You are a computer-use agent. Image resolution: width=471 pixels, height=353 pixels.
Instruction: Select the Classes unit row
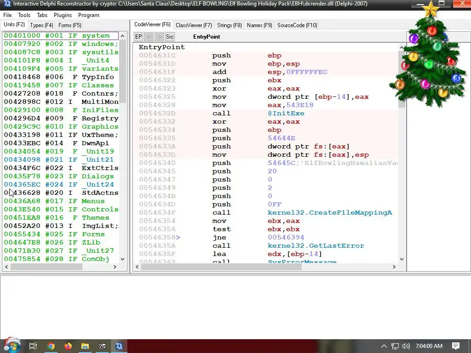point(61,85)
